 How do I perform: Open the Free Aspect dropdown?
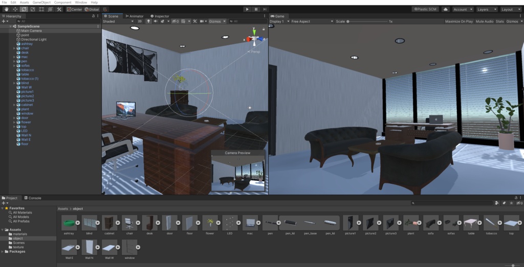point(312,21)
